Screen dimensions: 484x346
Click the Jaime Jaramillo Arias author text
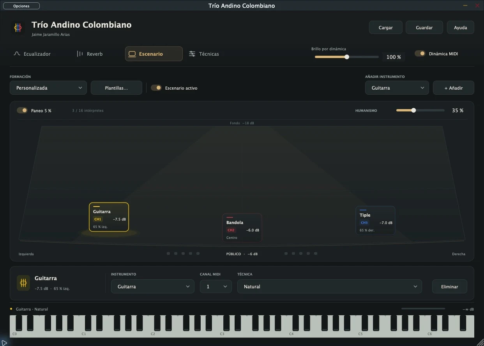click(51, 35)
